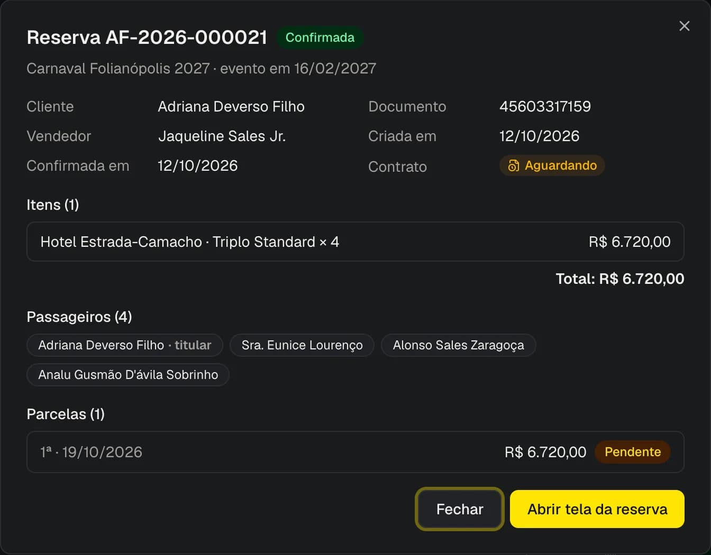
Task: Click the Fechar button
Action: (x=460, y=509)
